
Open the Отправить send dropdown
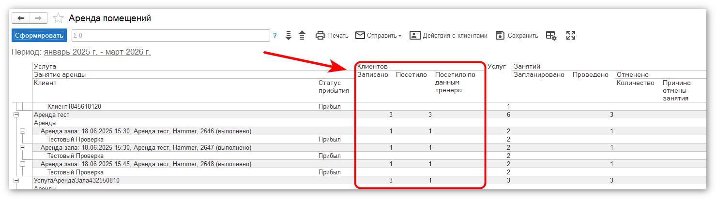[x=379, y=35]
